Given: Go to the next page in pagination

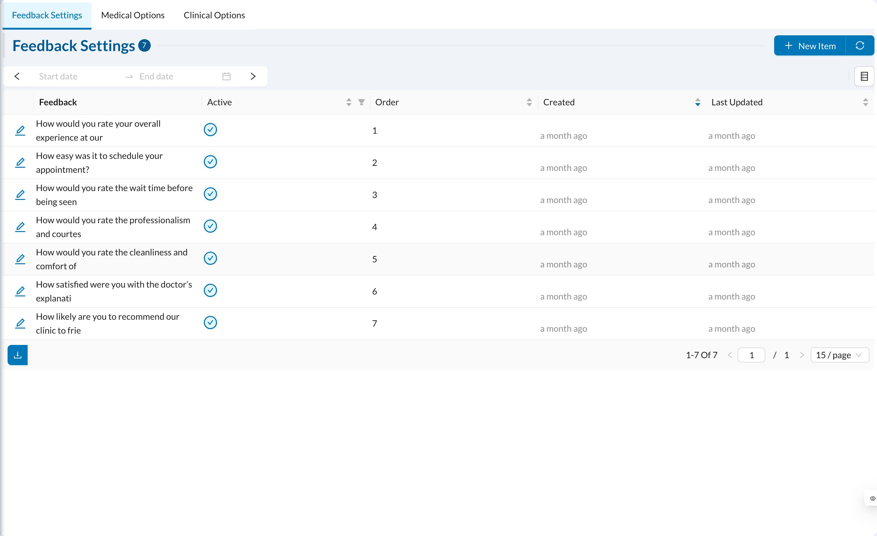Looking at the screenshot, I should click(802, 355).
